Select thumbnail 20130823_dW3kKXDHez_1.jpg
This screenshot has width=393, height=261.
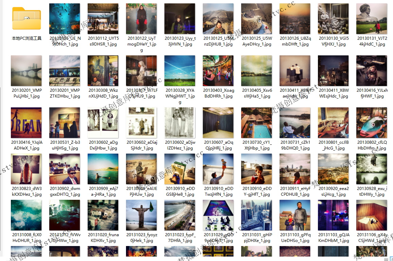point(26,169)
